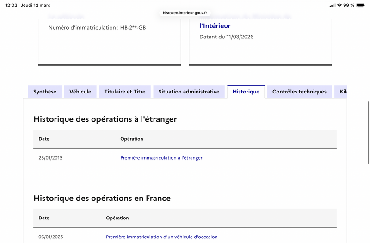This screenshot has height=243, width=370.
Task: Switch to the Synthèse tab
Action: tap(45, 92)
